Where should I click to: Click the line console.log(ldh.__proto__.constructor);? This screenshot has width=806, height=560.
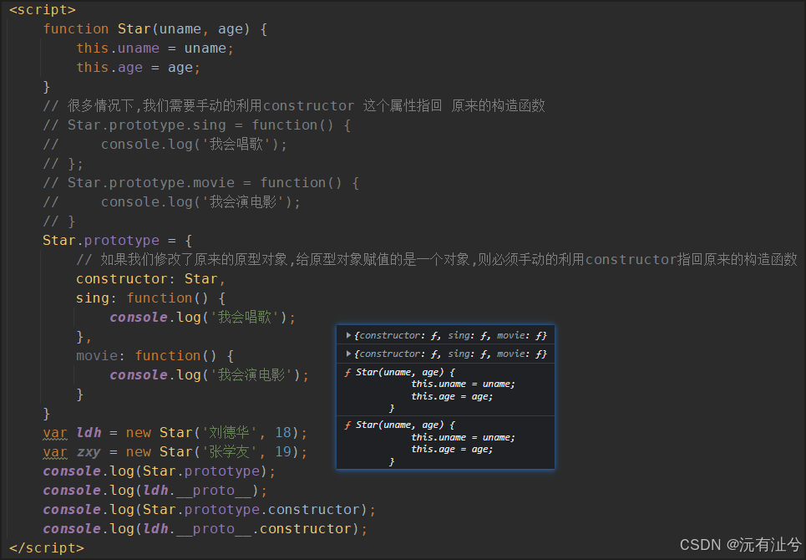point(205,528)
